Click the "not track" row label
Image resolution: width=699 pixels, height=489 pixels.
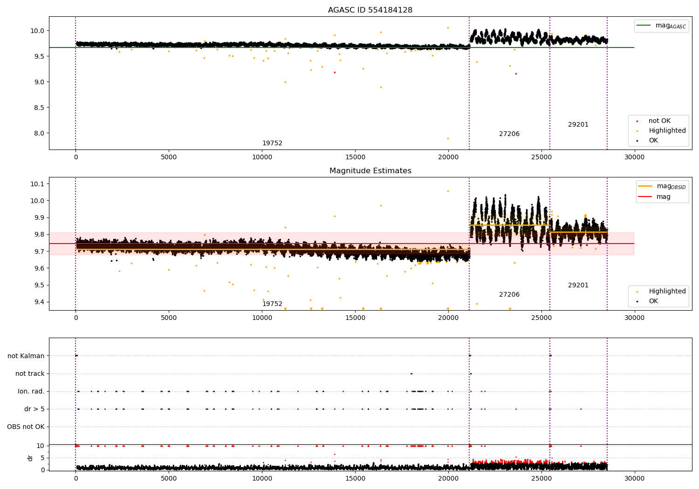coord(30,374)
